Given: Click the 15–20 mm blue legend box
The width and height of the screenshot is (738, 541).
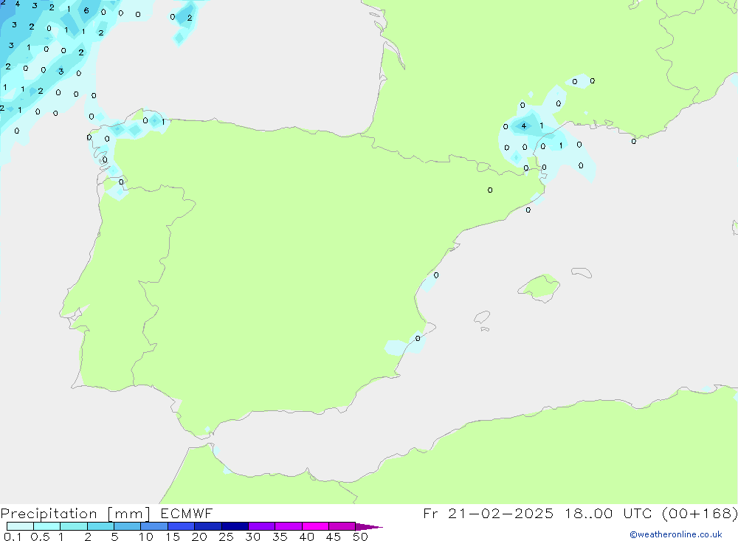Looking at the screenshot, I should click(181, 526).
